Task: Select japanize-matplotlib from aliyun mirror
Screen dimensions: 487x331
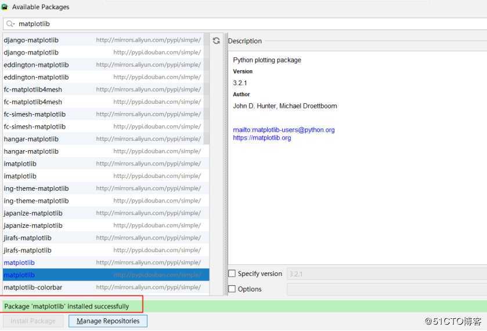Action: 106,213
